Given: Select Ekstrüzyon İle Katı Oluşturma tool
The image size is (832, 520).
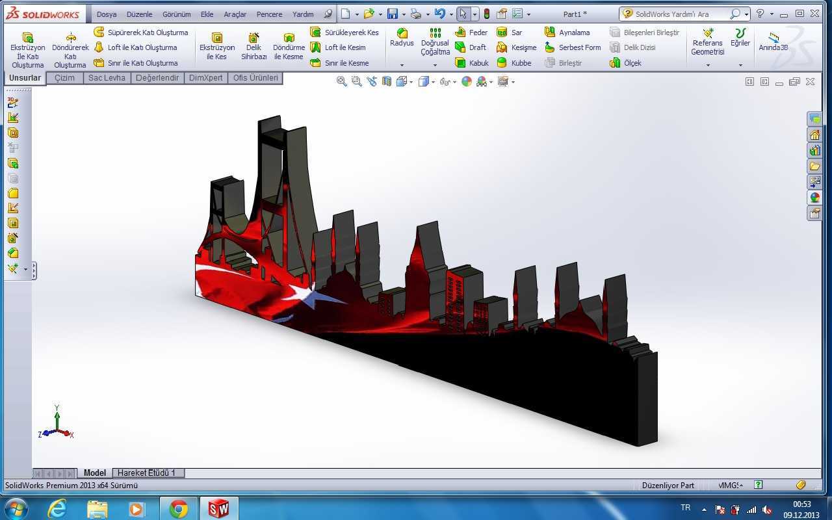Looking at the screenshot, I should [28, 50].
